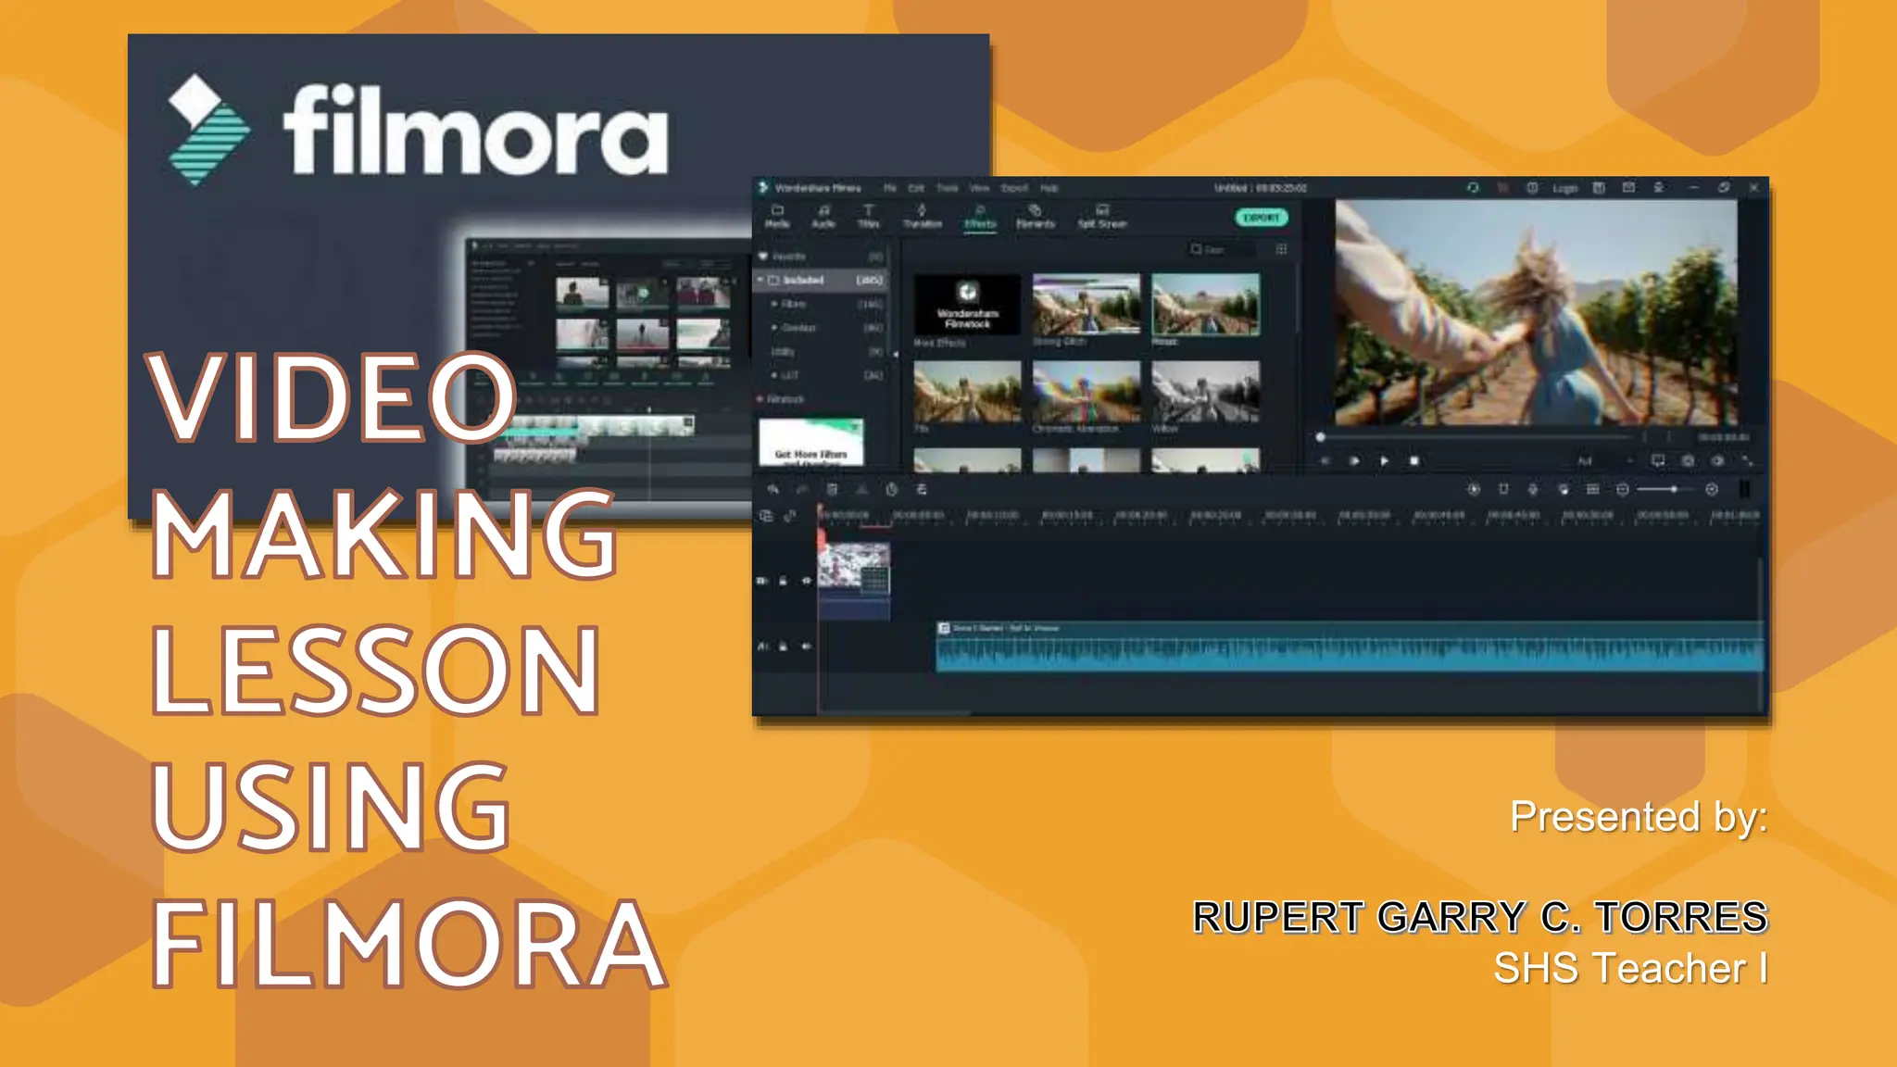Viewport: 1897px width, 1067px height.
Task: Expand the Filters subcategory
Action: [x=774, y=304]
